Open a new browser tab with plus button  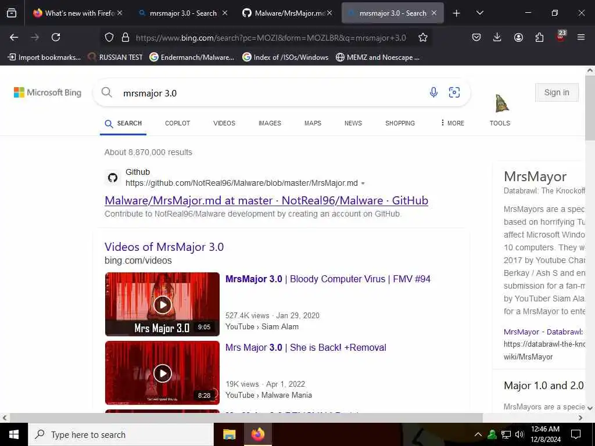tap(457, 13)
